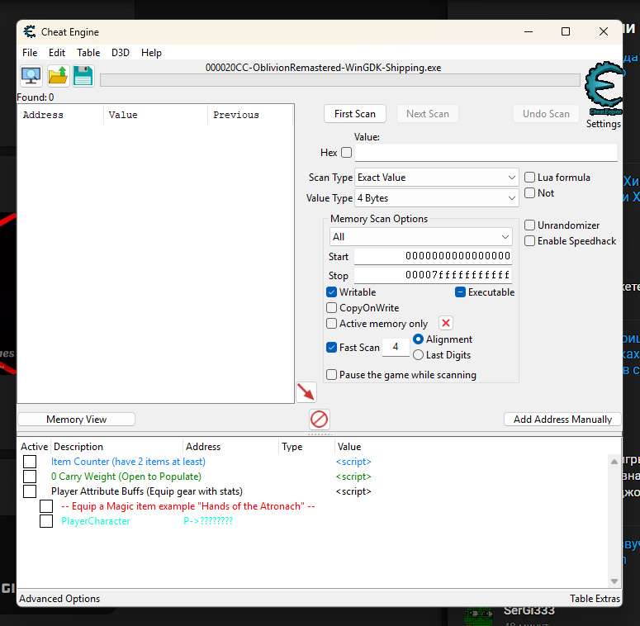The image size is (640, 626).
Task: Enable the Hex checkbox
Action: pos(346,153)
